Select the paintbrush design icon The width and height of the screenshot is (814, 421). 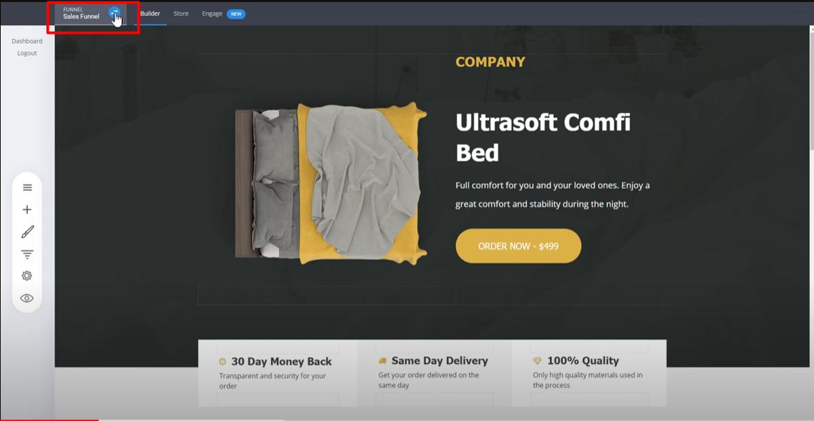click(27, 232)
